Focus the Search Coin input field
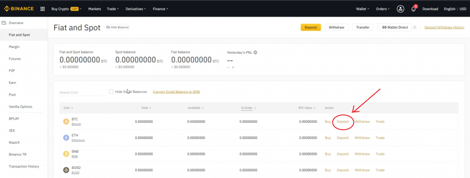 coord(82,92)
